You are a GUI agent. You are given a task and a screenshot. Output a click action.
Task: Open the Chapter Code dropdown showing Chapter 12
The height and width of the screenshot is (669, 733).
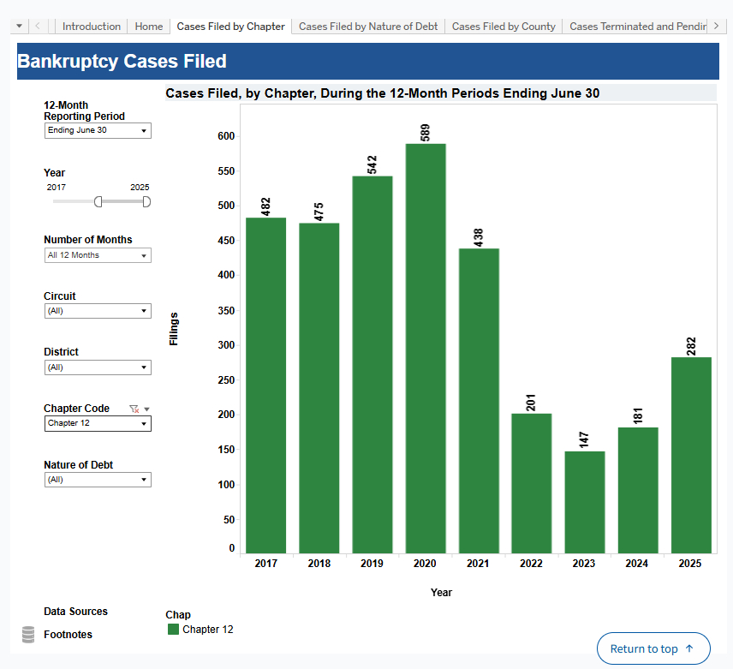(x=98, y=423)
